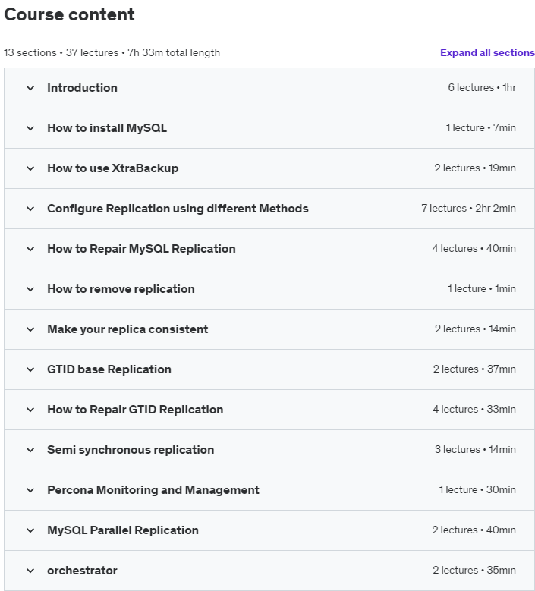
Task: Open Semi synchronous replication title
Action: coord(131,450)
